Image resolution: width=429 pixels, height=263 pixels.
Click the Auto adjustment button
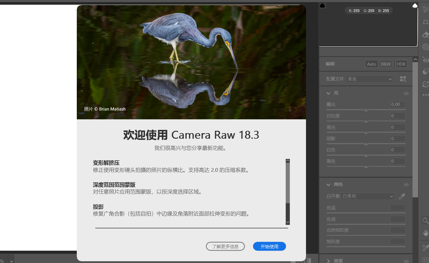[x=372, y=64]
